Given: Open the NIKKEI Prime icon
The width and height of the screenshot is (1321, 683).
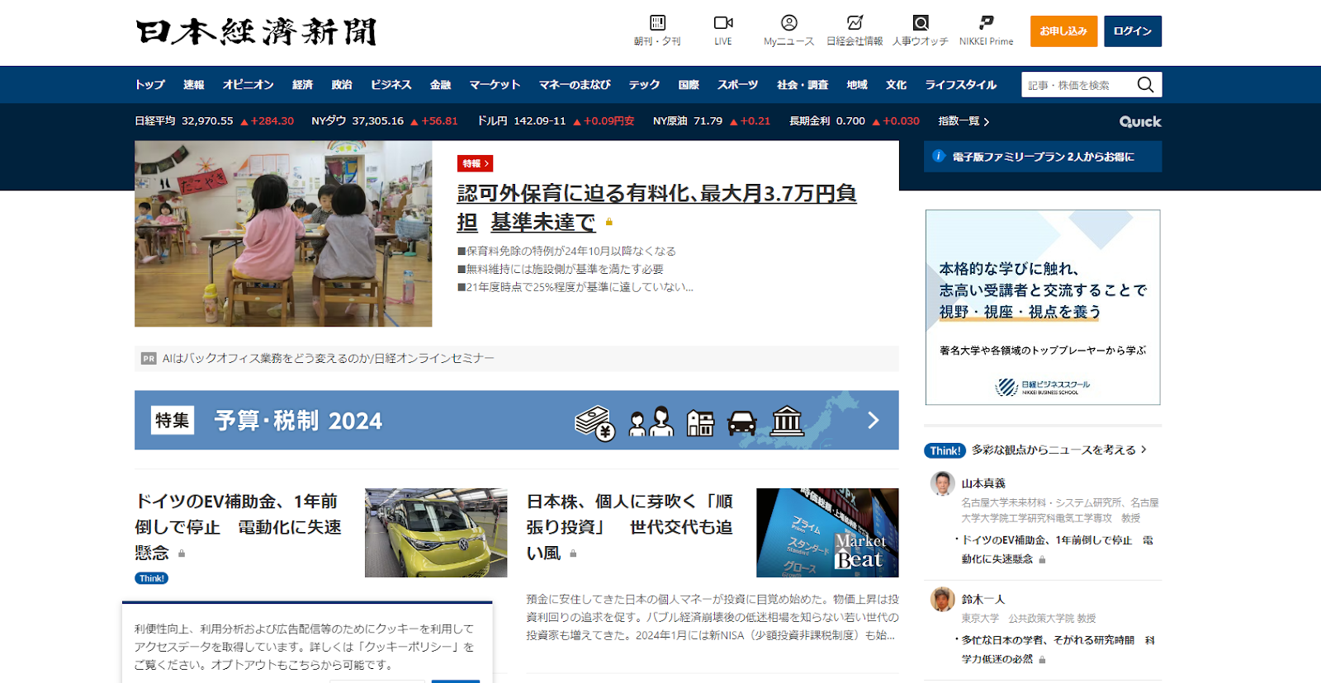Looking at the screenshot, I should [x=986, y=22].
